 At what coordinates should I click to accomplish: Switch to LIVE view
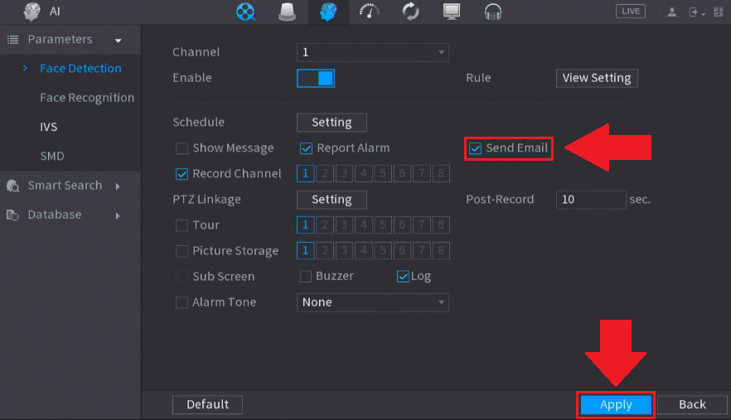(630, 12)
